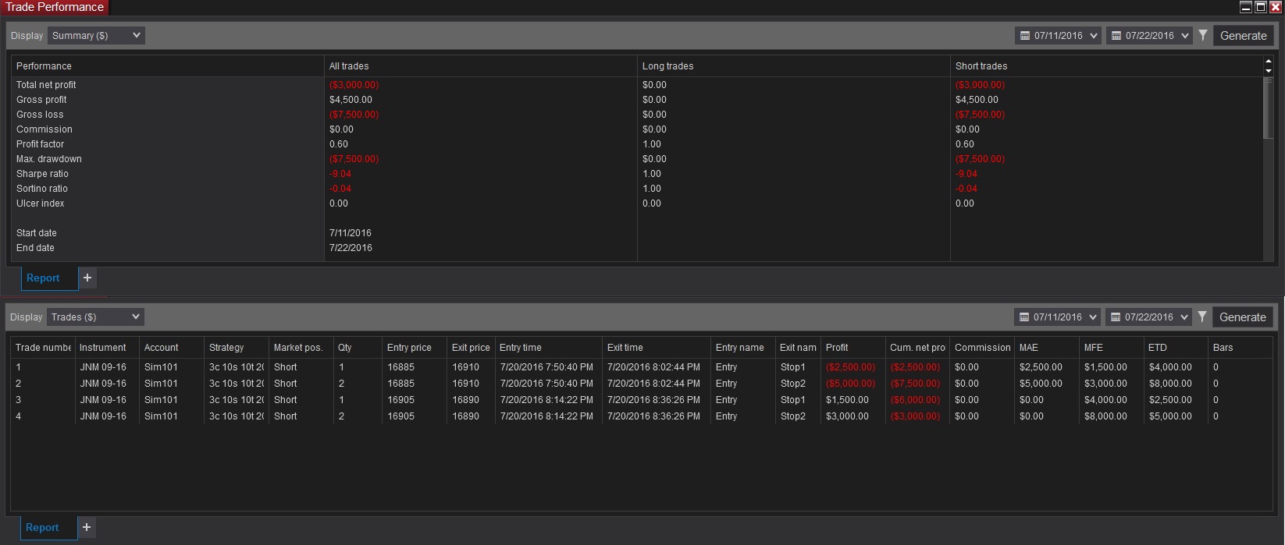
Task: Click Generate button in the summary panel
Action: [x=1244, y=36]
